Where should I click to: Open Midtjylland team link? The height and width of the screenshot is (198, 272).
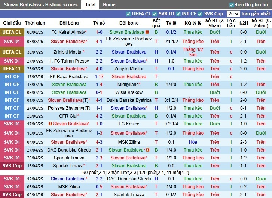pos(128,85)
